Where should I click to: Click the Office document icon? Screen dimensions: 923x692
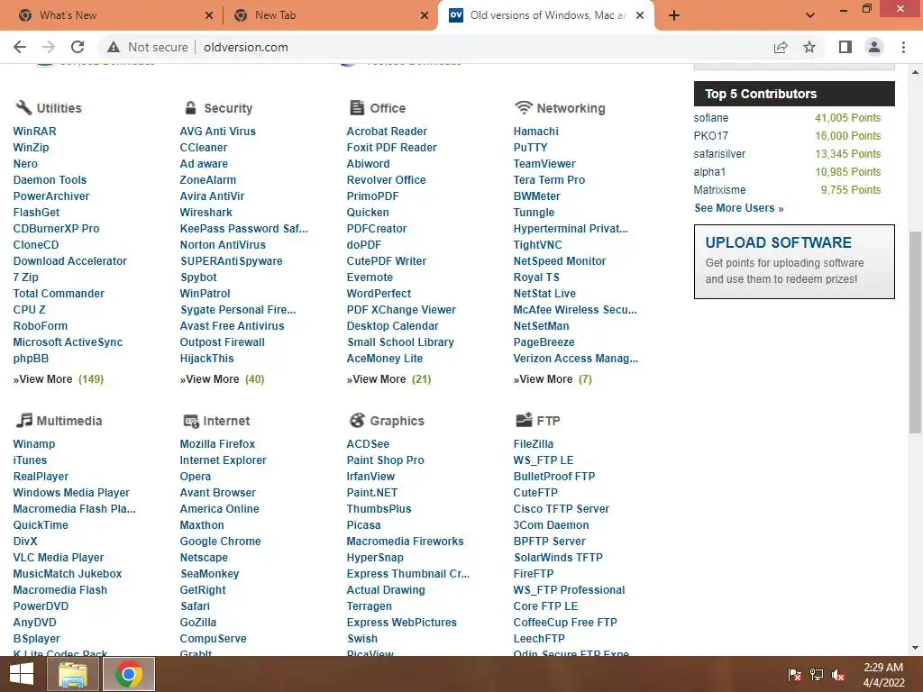[x=357, y=108]
